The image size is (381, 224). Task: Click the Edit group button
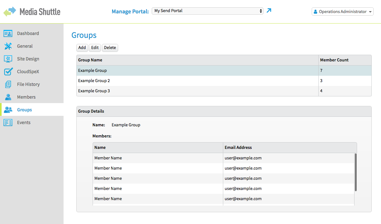[95, 48]
